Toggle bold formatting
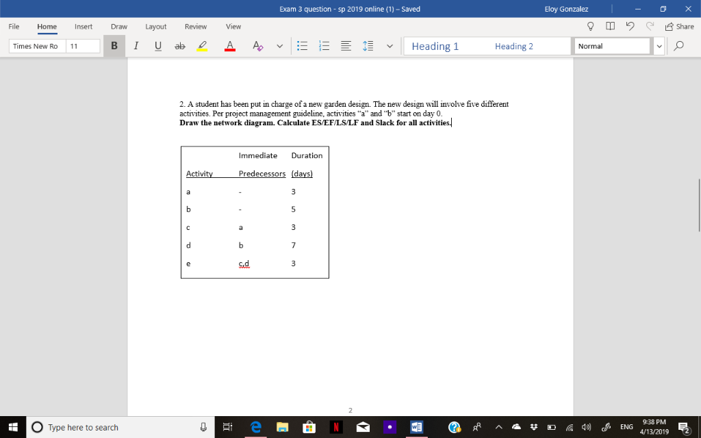701x438 pixels. [114, 45]
